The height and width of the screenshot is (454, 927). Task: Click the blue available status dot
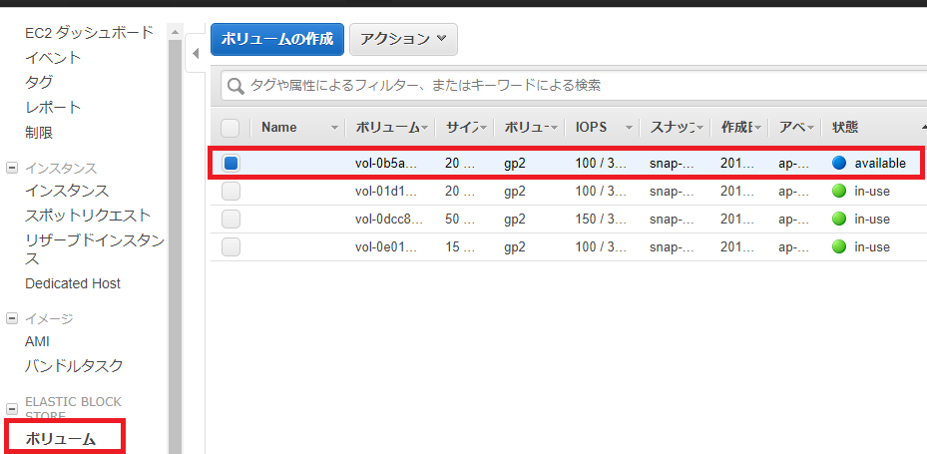(x=839, y=164)
